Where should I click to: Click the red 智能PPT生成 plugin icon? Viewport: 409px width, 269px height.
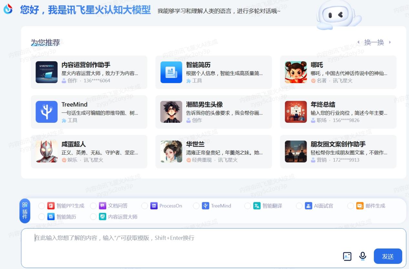pos(51,206)
